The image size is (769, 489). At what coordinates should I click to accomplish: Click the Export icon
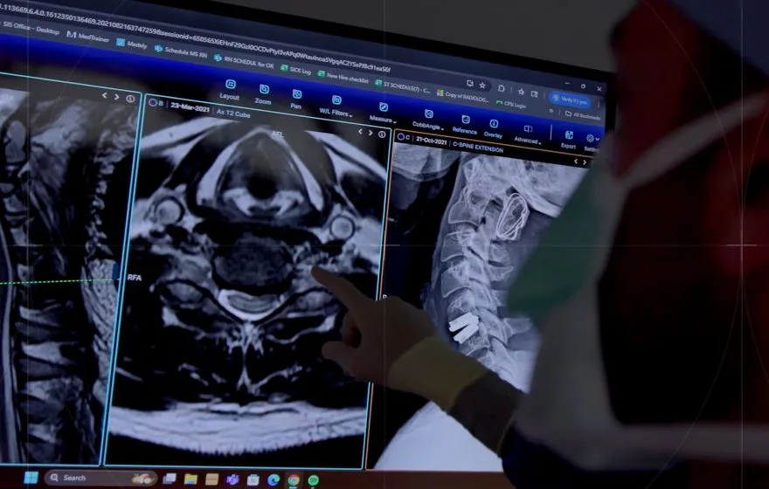pos(568,139)
